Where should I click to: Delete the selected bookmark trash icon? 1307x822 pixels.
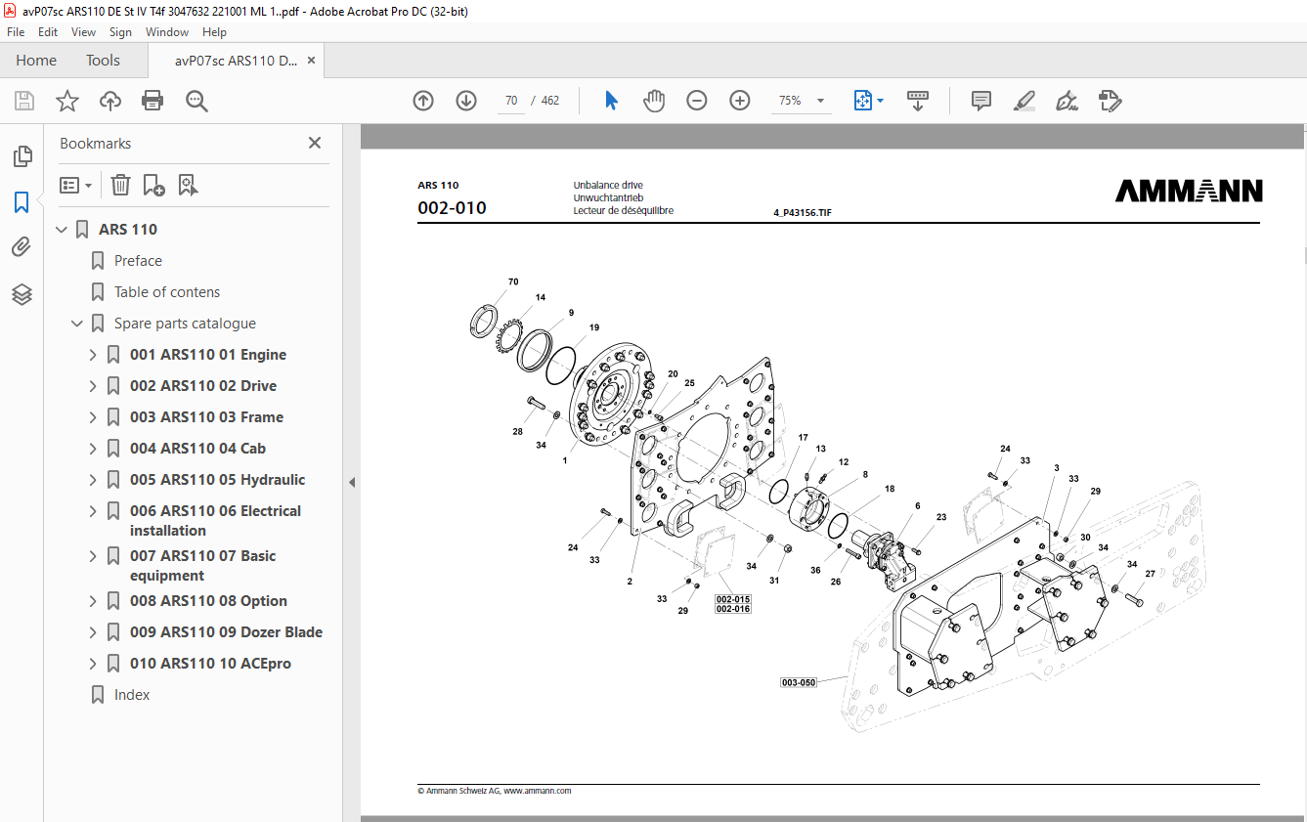pos(120,185)
